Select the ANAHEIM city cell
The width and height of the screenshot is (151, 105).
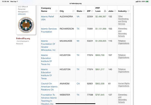click(64, 83)
